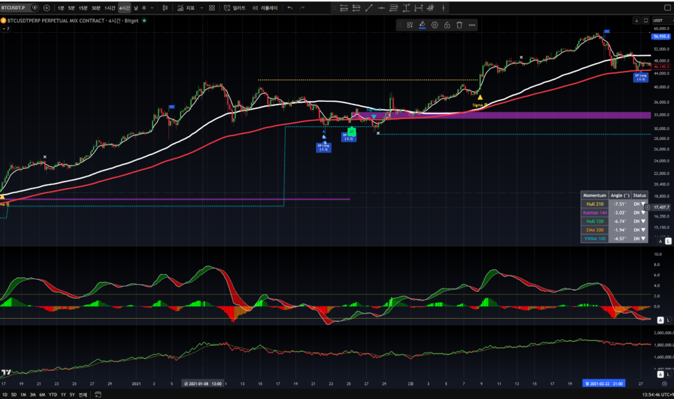674x399 pixels.
Task: Open the alert (얼러트) clock icon
Action: click(x=228, y=7)
